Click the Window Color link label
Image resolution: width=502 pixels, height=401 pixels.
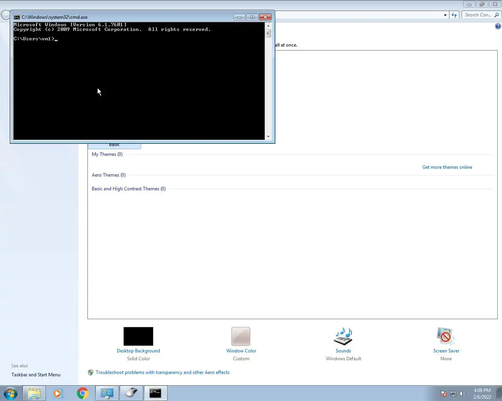click(241, 351)
